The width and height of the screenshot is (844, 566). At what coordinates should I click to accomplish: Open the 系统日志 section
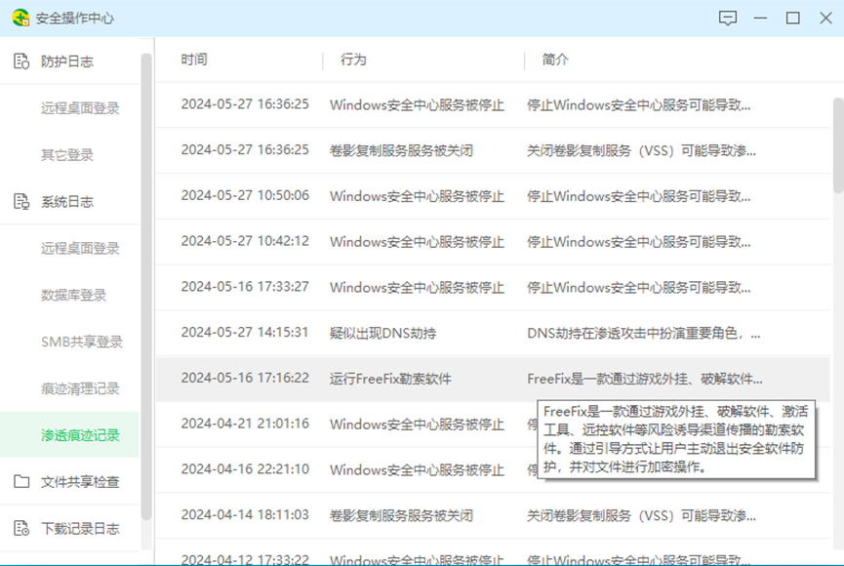coord(69,201)
